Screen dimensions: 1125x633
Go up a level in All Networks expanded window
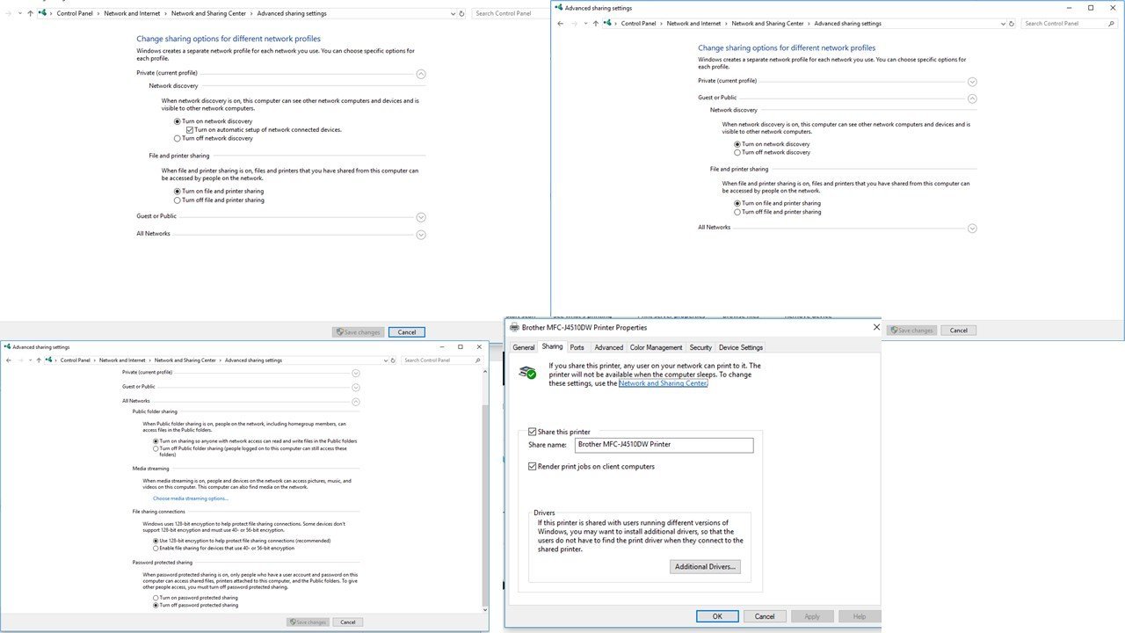[39, 360]
